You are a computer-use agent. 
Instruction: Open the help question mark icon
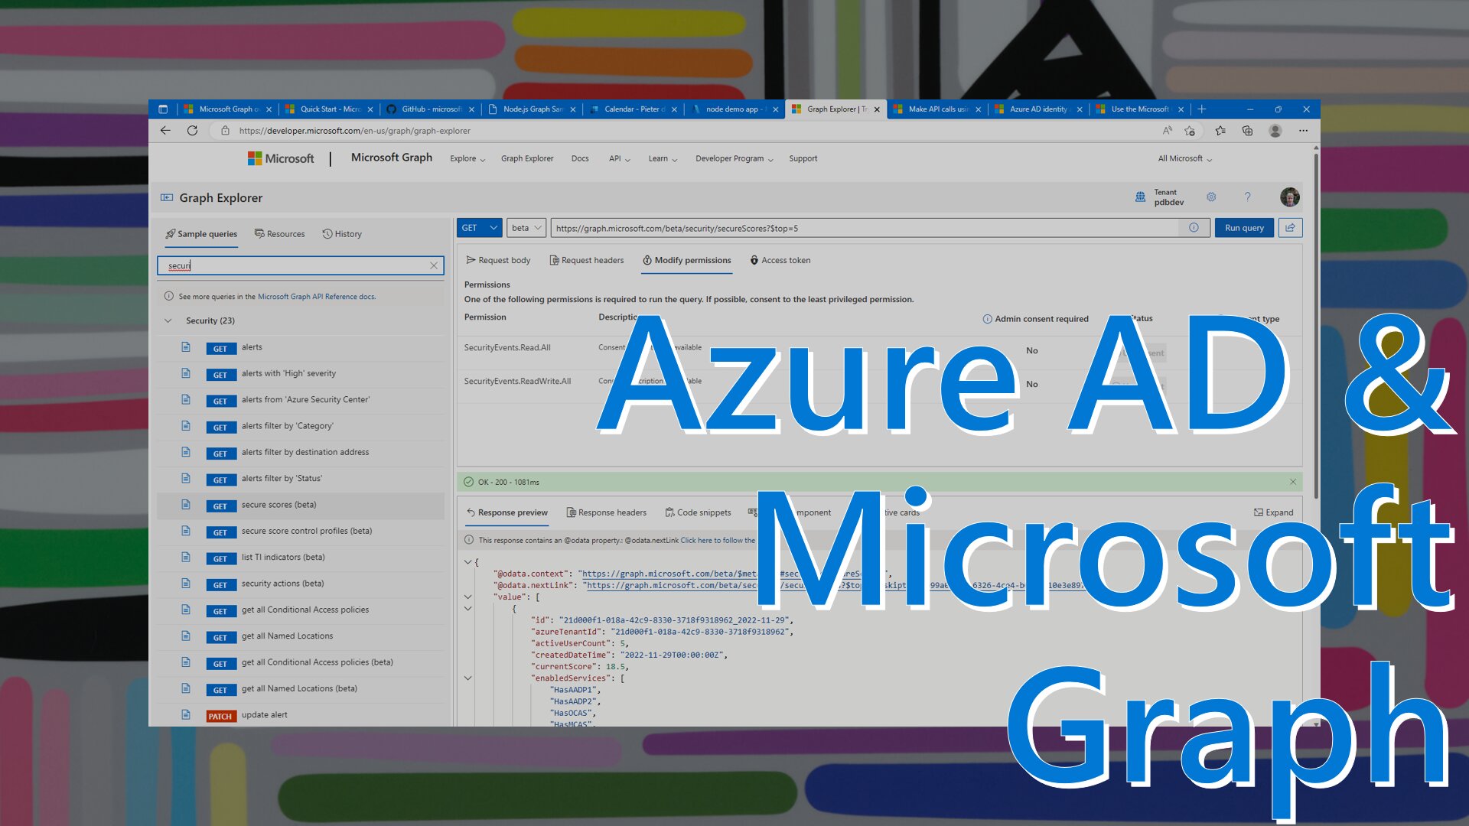(x=1248, y=197)
